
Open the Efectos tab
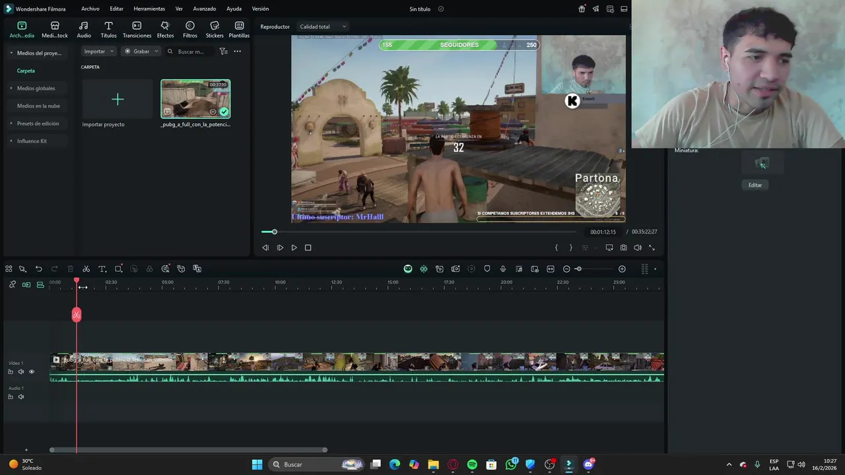point(165,30)
